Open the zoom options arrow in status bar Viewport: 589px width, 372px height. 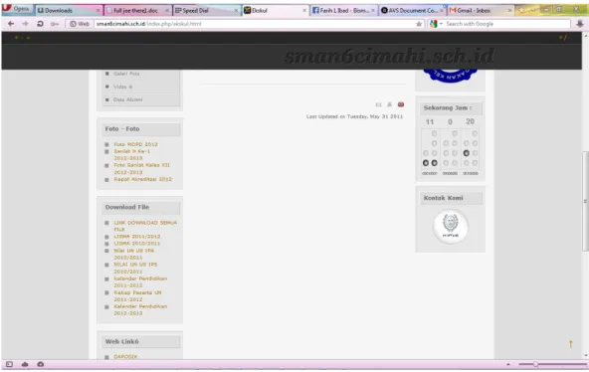tap(508, 364)
